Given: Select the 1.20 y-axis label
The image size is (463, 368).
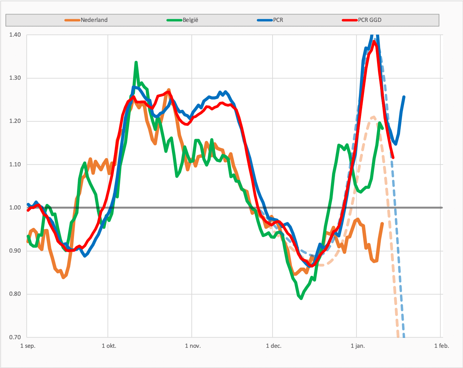Looking at the screenshot, I should click(15, 121).
